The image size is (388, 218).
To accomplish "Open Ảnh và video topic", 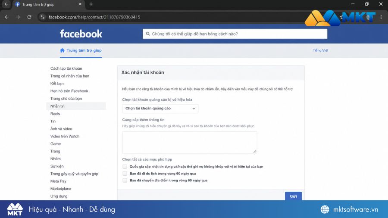I will click(x=61, y=129).
